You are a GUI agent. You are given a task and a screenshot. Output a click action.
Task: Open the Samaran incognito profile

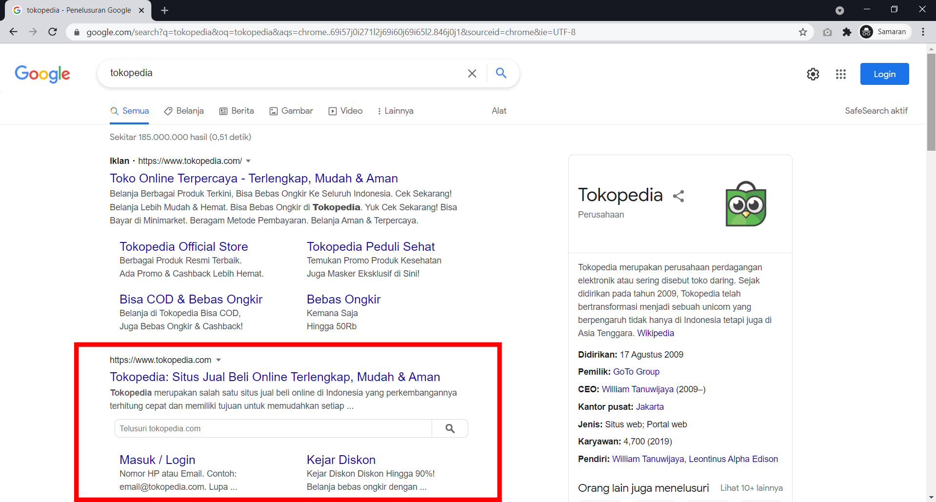pos(885,32)
